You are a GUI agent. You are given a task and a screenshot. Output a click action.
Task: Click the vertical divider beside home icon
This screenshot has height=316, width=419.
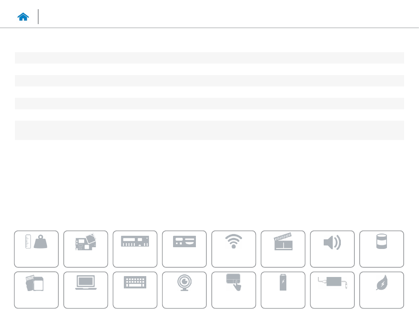click(x=38, y=17)
